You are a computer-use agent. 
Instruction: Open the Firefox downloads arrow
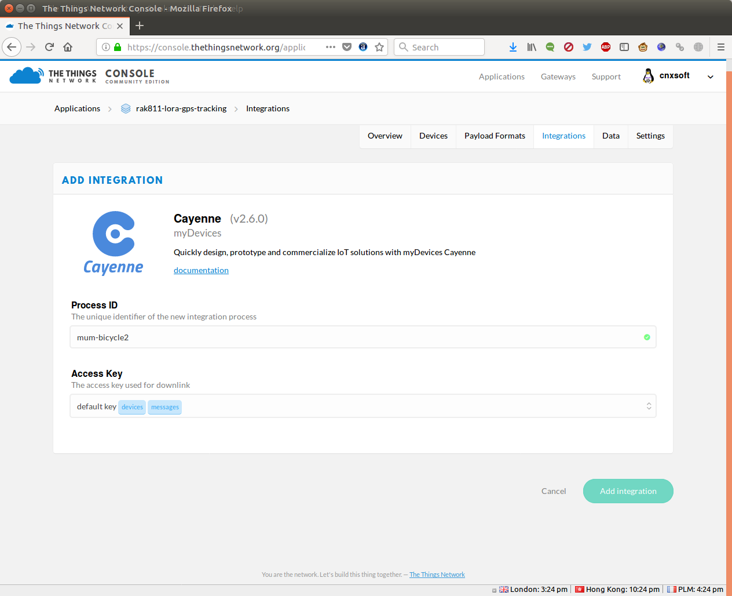click(513, 47)
